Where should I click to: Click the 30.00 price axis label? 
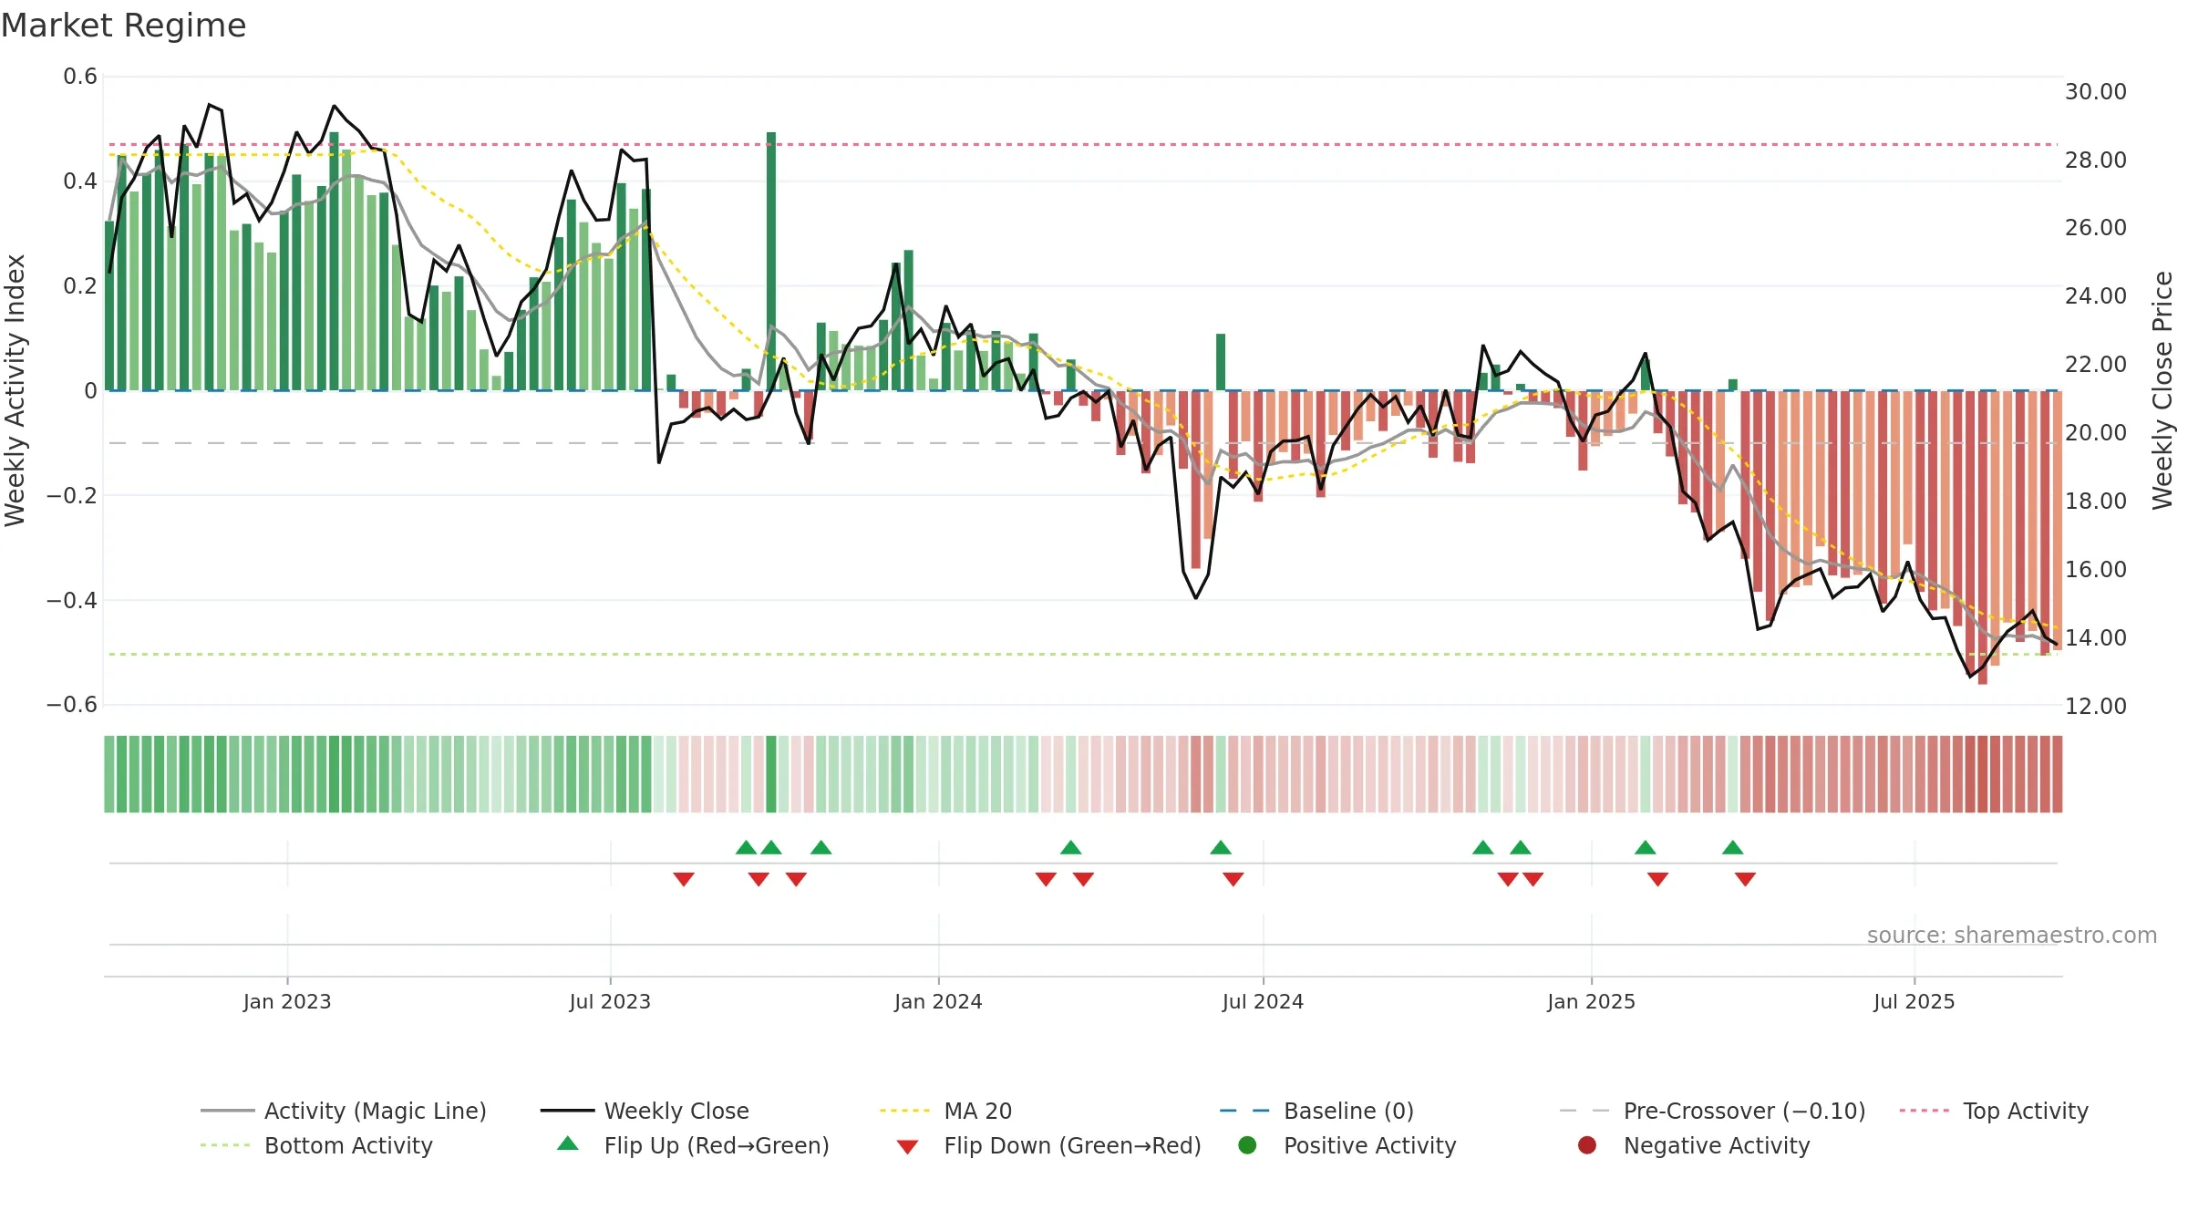(x=2095, y=91)
